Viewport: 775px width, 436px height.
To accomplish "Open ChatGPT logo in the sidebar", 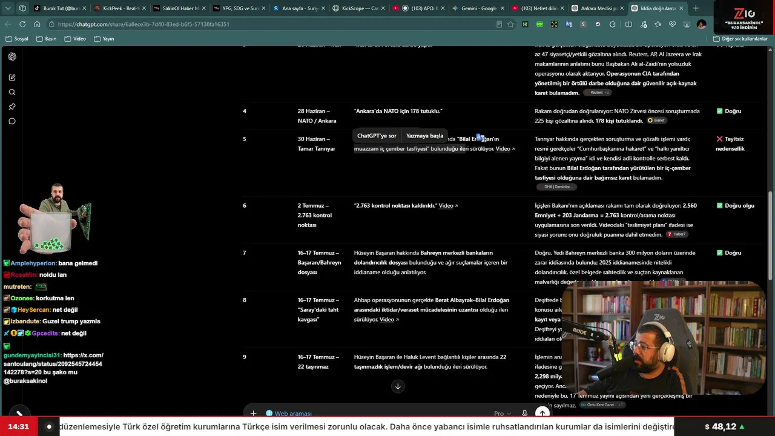I will tap(12, 56).
